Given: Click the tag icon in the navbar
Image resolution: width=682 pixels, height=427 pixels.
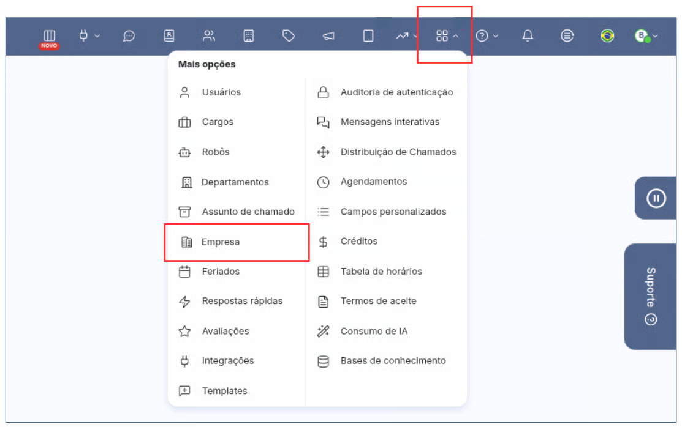Looking at the screenshot, I should coord(289,36).
